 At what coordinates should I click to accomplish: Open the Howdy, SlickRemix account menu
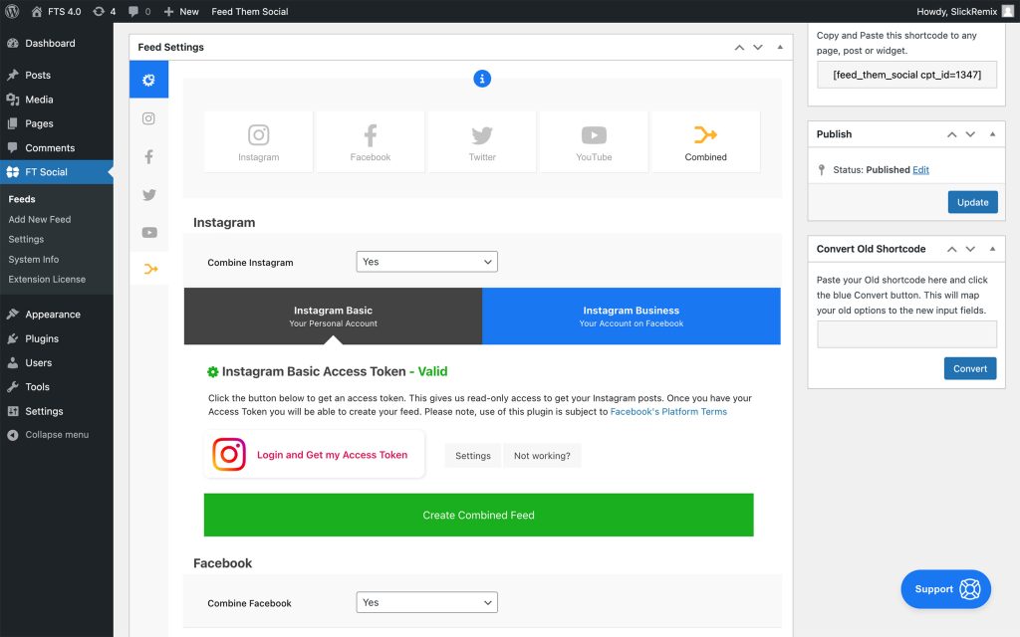coord(964,11)
